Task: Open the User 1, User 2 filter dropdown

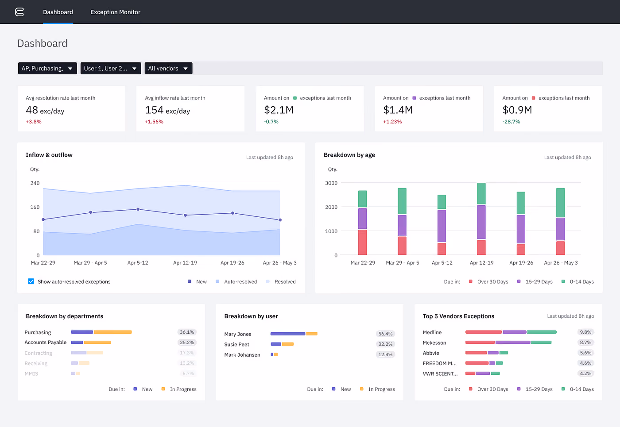Action: (111, 69)
